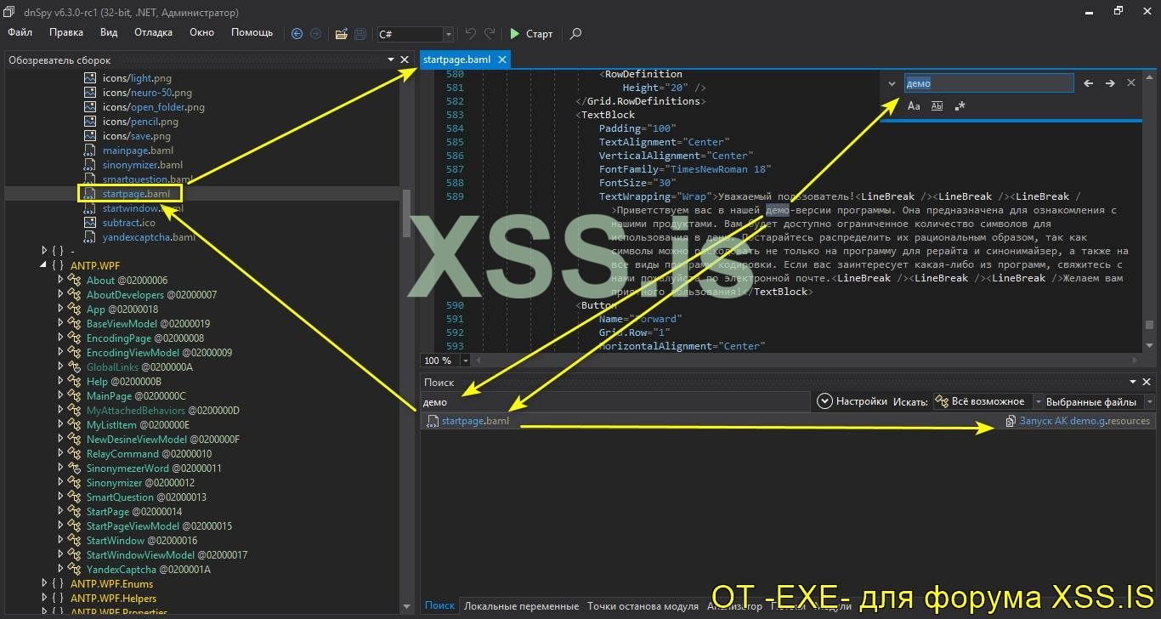
Task: Click the editor find input containing демо
Action: [x=988, y=83]
